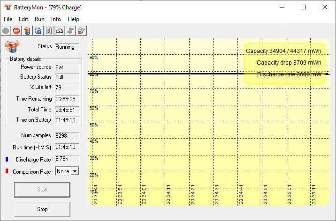Open battery information via battery toolbar icon
Viewport: 336px width, 221px height.
(x=27, y=31)
